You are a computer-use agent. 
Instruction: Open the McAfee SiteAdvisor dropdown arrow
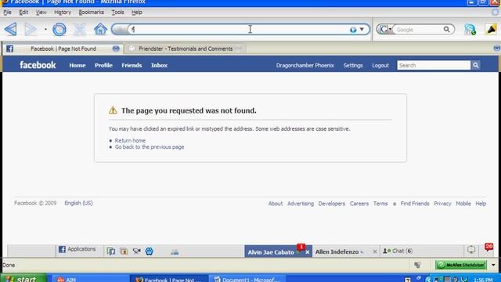coord(493,265)
